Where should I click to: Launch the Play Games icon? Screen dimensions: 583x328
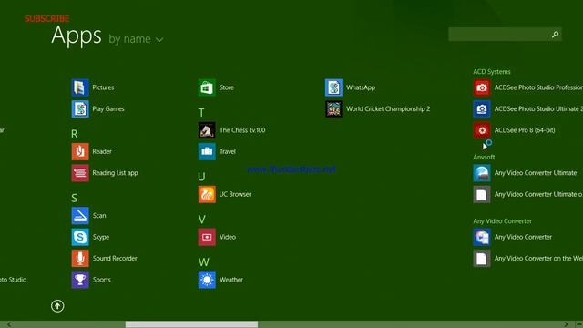80,109
